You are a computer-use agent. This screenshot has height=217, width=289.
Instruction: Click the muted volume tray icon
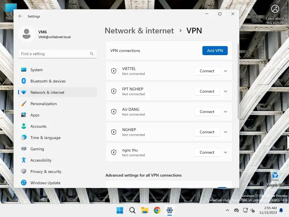click(253, 210)
